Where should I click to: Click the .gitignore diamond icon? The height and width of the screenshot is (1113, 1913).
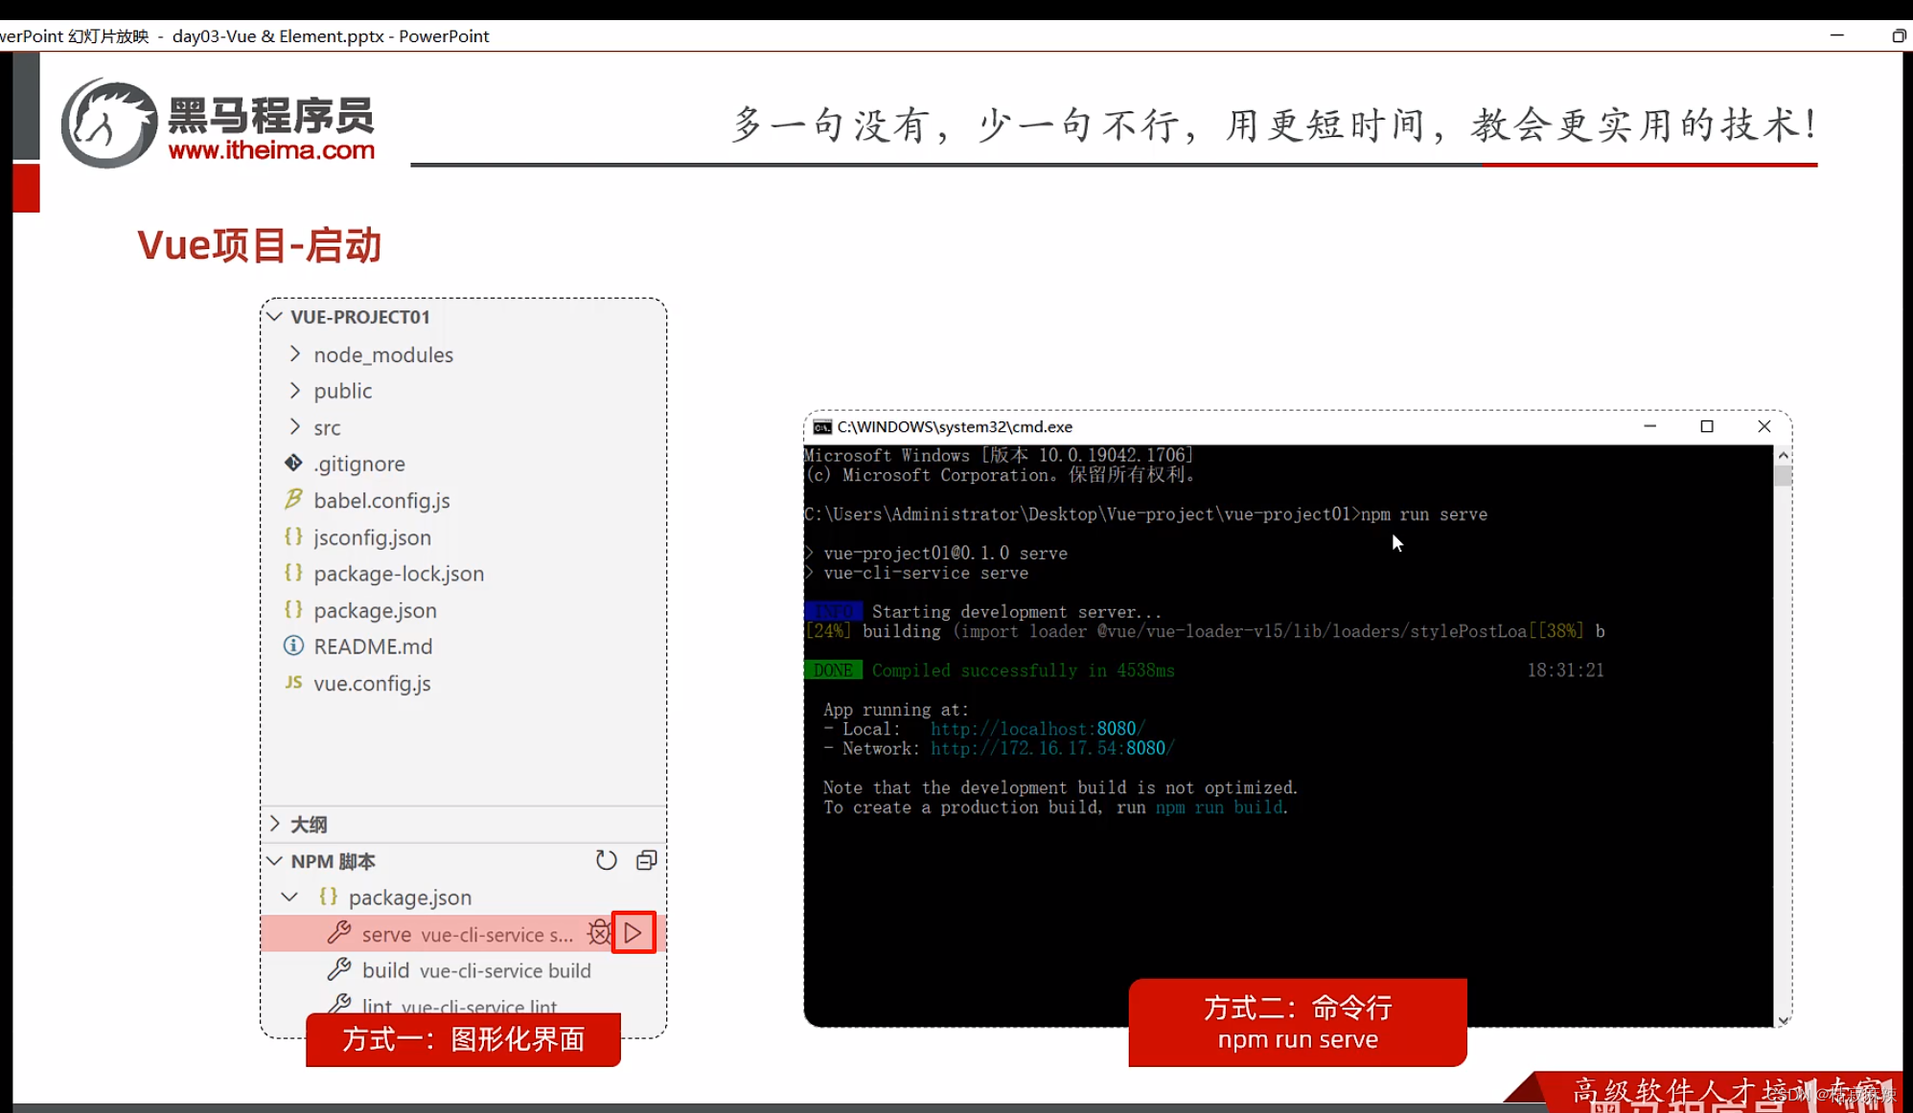293,463
